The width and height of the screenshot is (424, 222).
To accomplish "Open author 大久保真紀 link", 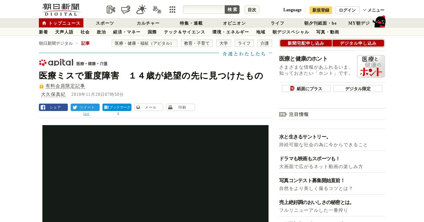I will coord(53,94).
